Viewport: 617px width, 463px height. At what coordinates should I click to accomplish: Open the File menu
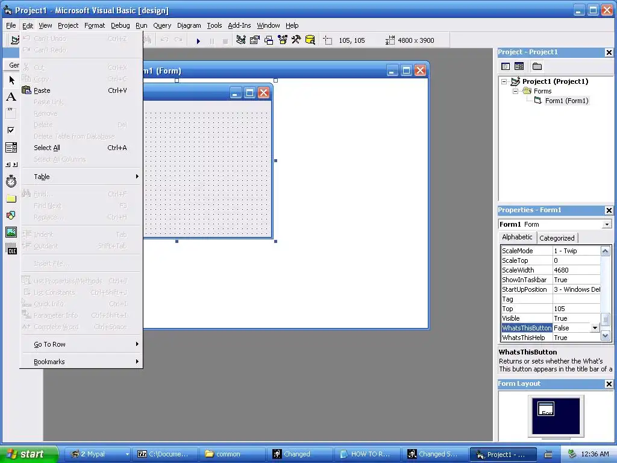tap(11, 25)
